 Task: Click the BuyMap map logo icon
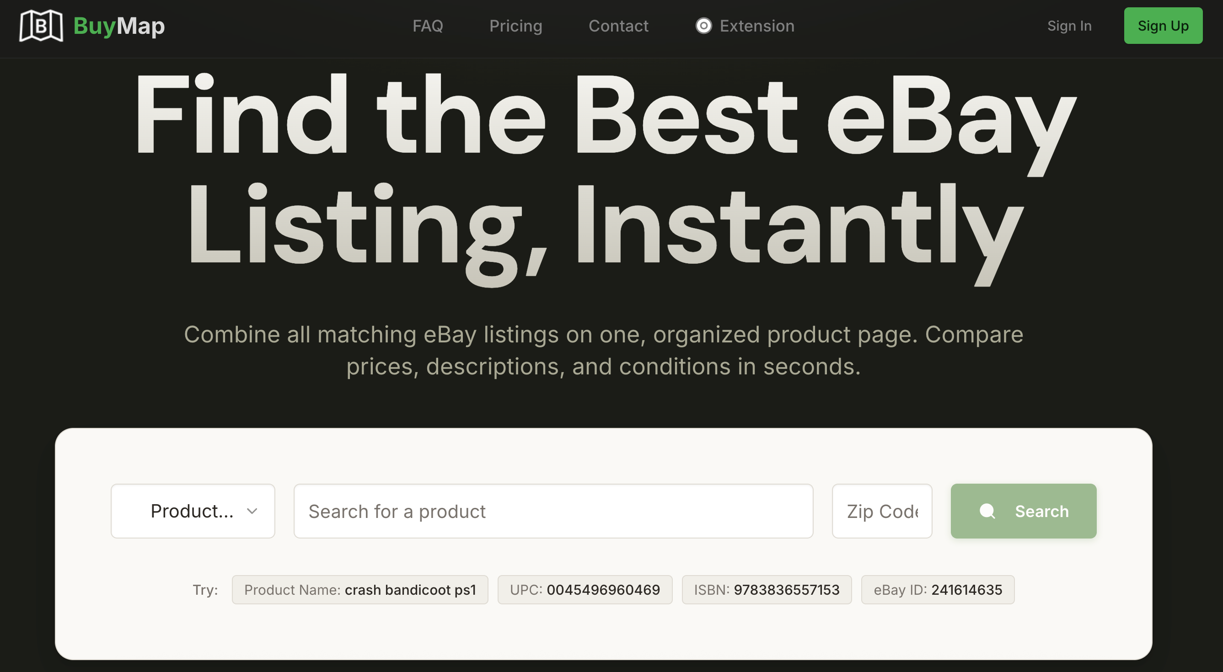click(41, 26)
